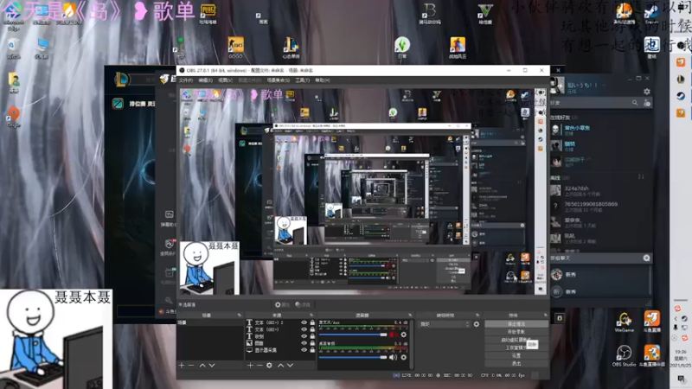Screen dimensions: 692x389
Task: Open OBS Studio desktop shortcut
Action: (624, 356)
